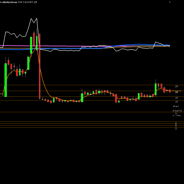This screenshot has height=184, width=184.
Task: Click the 'in 1 Days' label
Action: click(x=177, y=116)
